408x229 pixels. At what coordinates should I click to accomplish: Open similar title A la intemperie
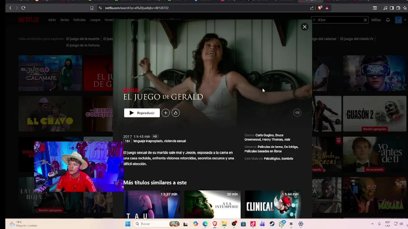[x=212, y=205]
